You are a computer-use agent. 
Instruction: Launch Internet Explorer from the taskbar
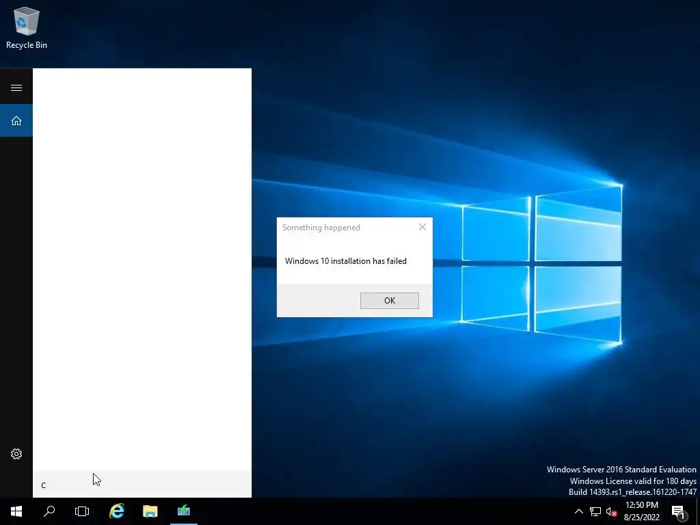tap(117, 511)
